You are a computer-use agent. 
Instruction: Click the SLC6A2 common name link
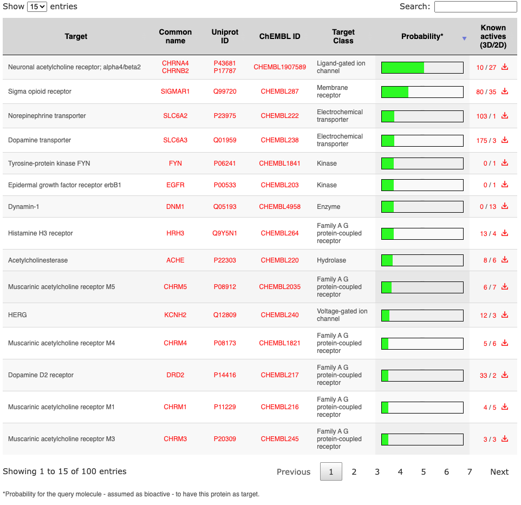point(175,116)
